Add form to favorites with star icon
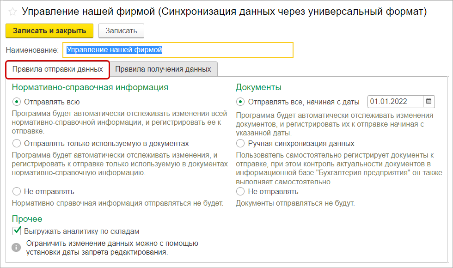The width and height of the screenshot is (453, 268). (x=12, y=12)
